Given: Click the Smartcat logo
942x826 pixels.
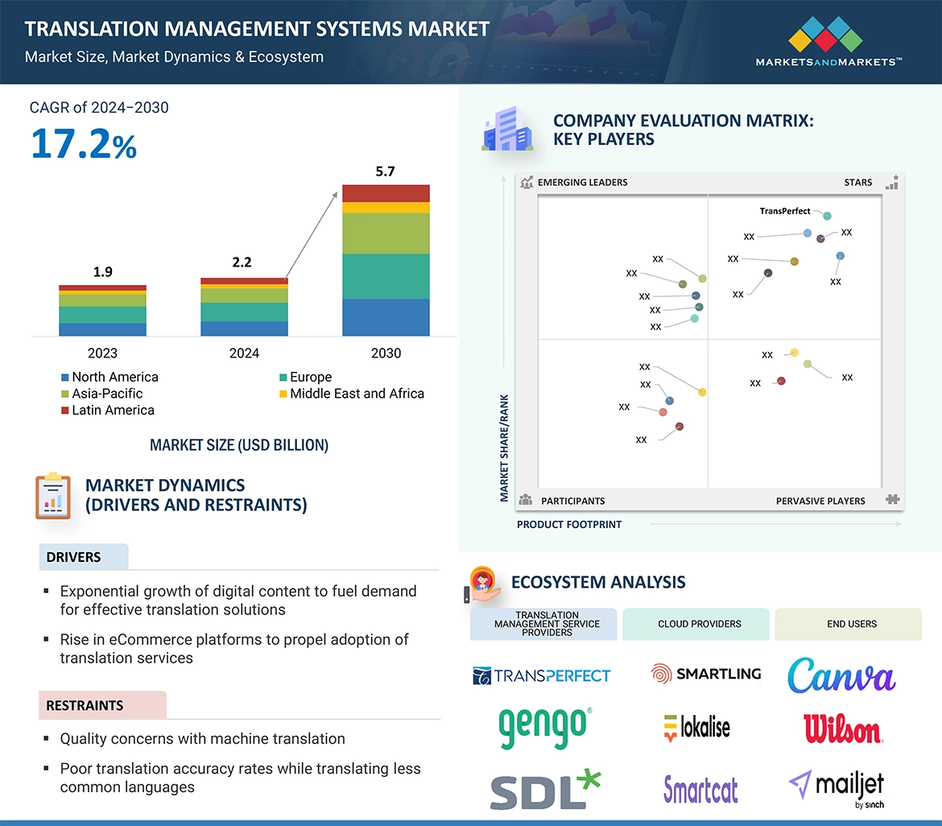Looking at the screenshot, I should (700, 789).
